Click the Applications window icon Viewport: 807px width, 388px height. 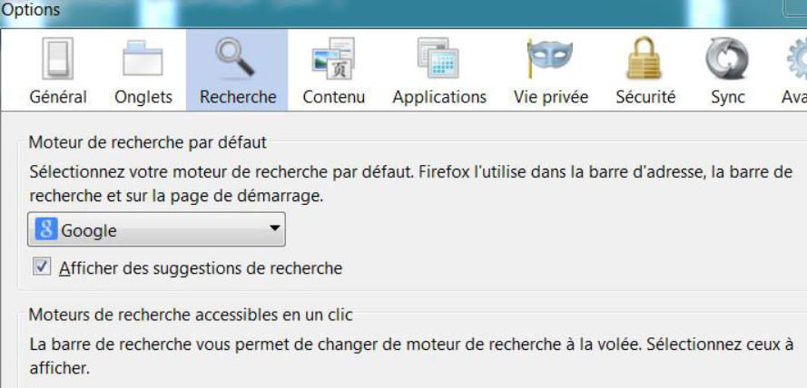click(x=439, y=61)
